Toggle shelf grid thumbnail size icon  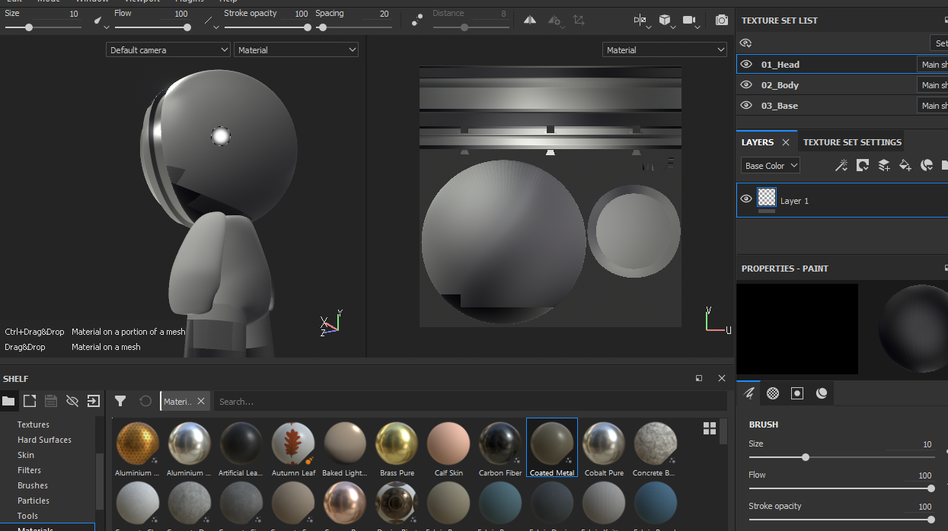pos(710,428)
